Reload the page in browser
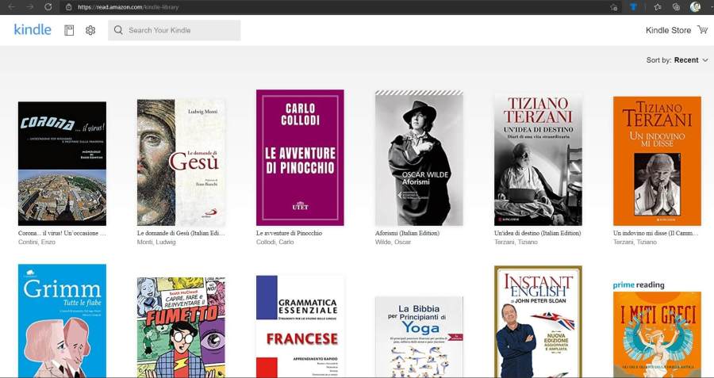 pos(48,7)
